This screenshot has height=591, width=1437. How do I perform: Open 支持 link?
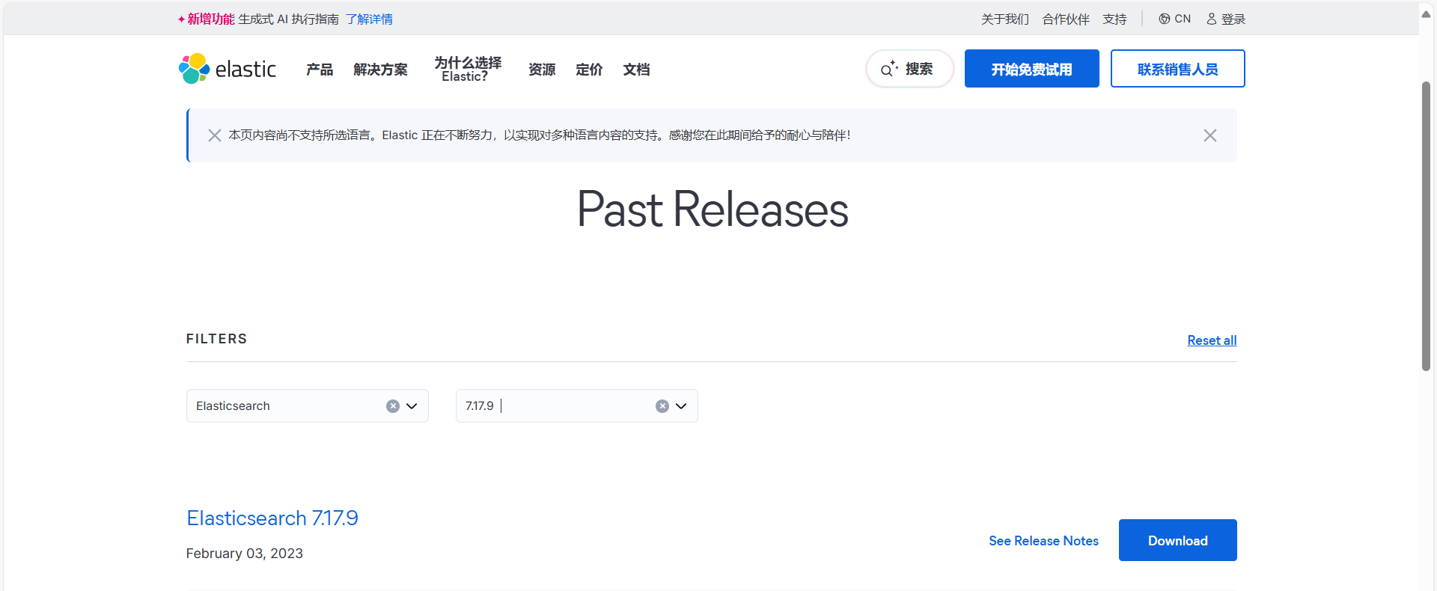click(x=1114, y=19)
